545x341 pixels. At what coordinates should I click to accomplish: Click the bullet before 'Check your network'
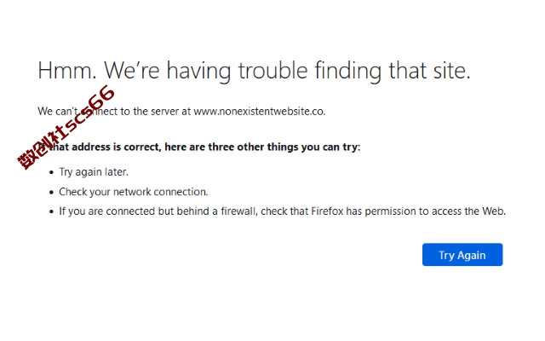pyautogui.click(x=51, y=192)
